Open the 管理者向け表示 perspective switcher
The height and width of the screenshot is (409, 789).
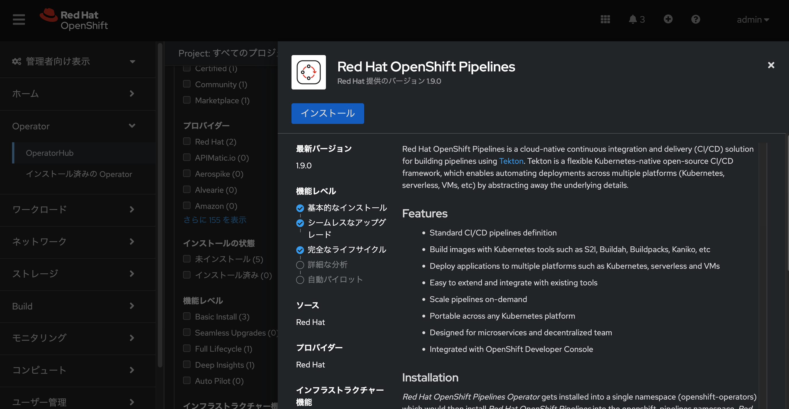point(73,62)
